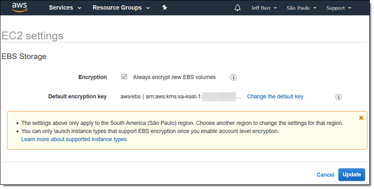Image resolution: width=374 pixels, height=189 pixels.
Task: Click the blue Update button
Action: pyautogui.click(x=352, y=174)
